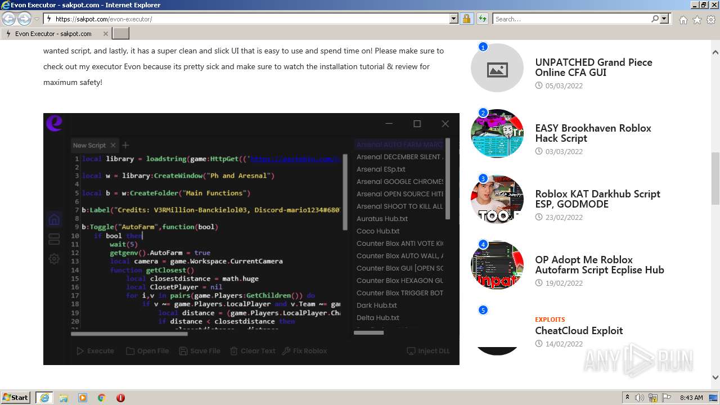Open IE Tools gear icon
Image resolution: width=720 pixels, height=405 pixels.
[711, 20]
